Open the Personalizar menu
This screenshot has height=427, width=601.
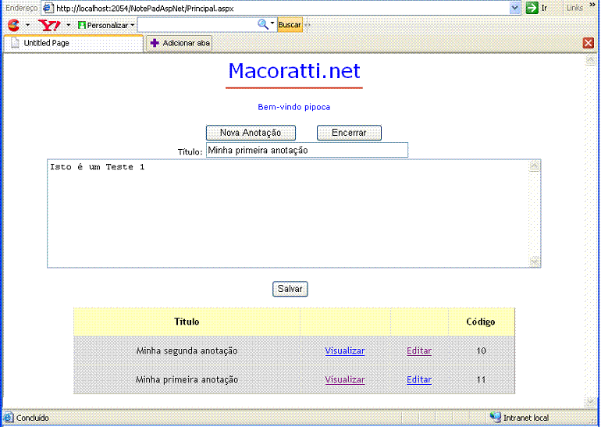(106, 25)
